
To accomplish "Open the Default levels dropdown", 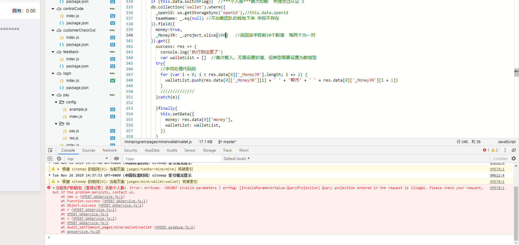I will click(x=237, y=159).
